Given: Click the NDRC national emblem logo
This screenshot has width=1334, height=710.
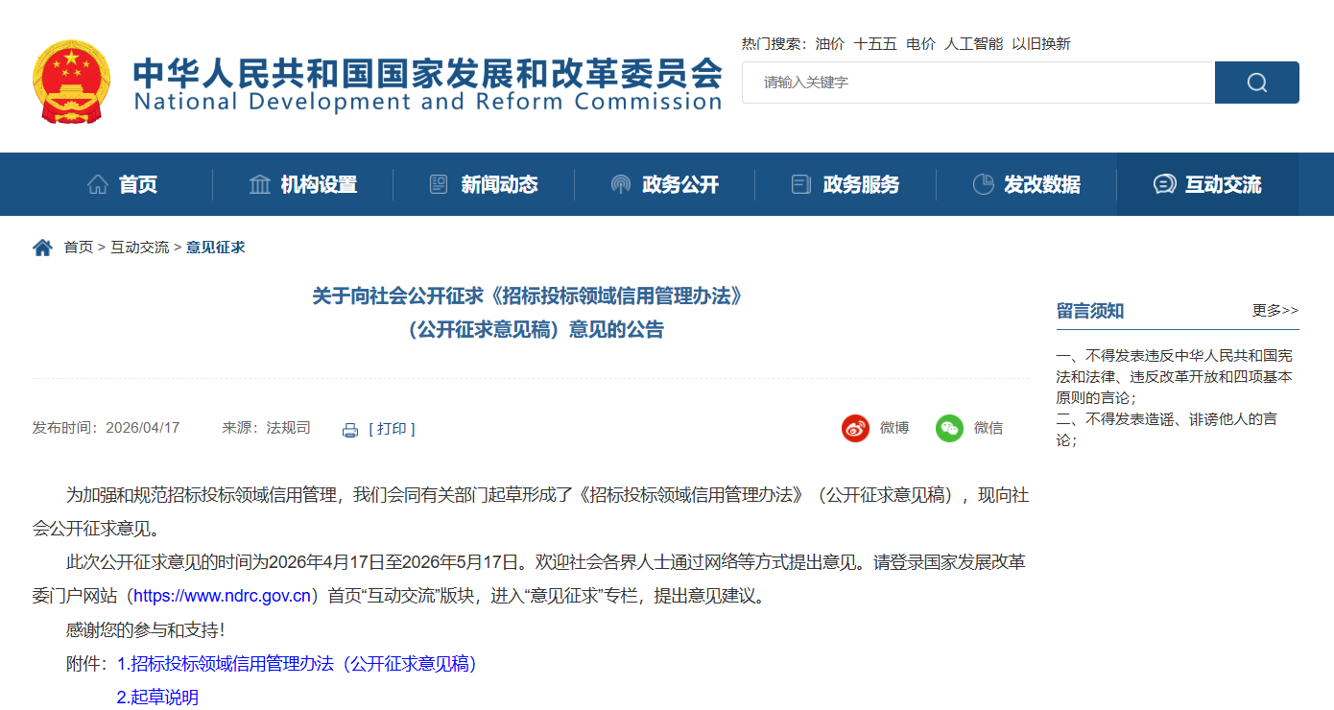Looking at the screenshot, I should (71, 82).
